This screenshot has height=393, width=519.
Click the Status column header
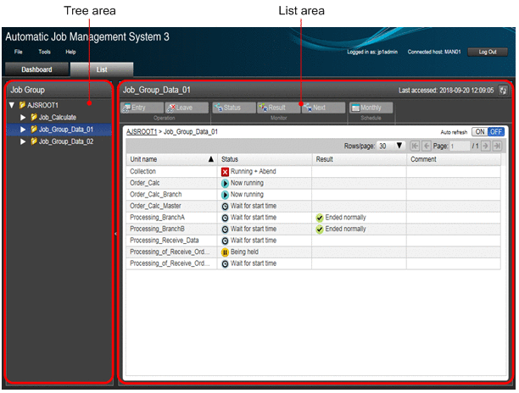tap(265, 159)
